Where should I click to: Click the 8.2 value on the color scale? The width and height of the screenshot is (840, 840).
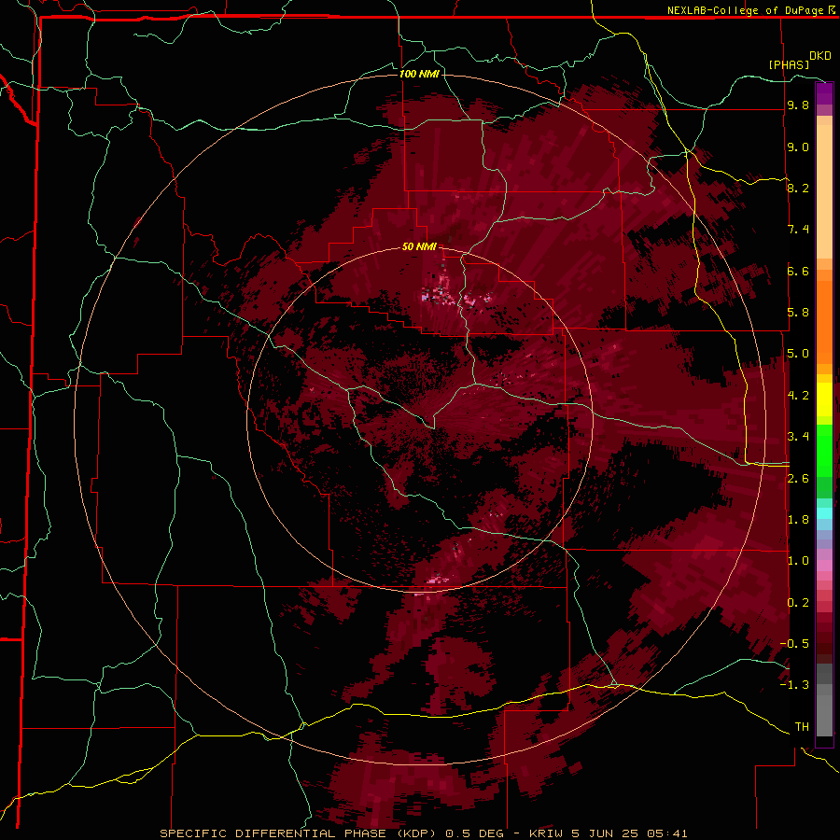[798, 188]
